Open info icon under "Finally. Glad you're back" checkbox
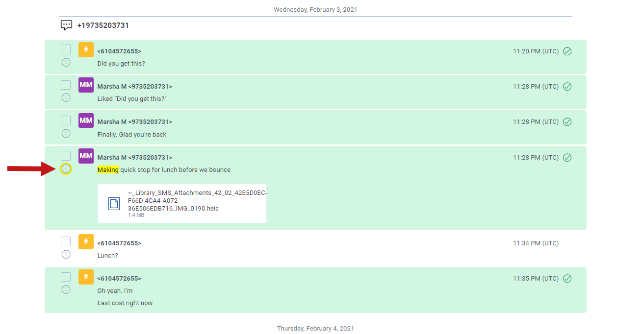 point(66,133)
